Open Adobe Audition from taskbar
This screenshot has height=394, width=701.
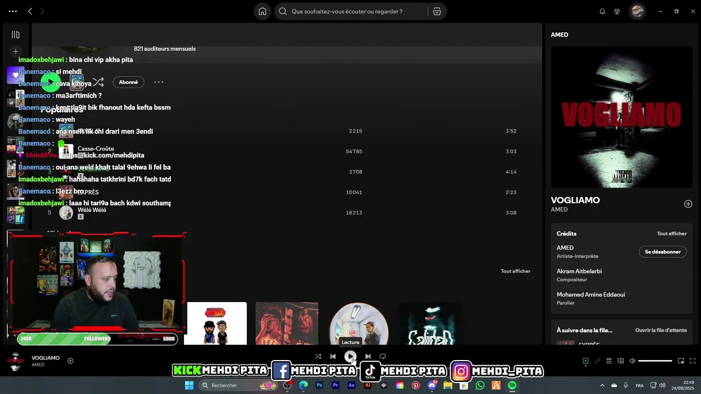352,385
